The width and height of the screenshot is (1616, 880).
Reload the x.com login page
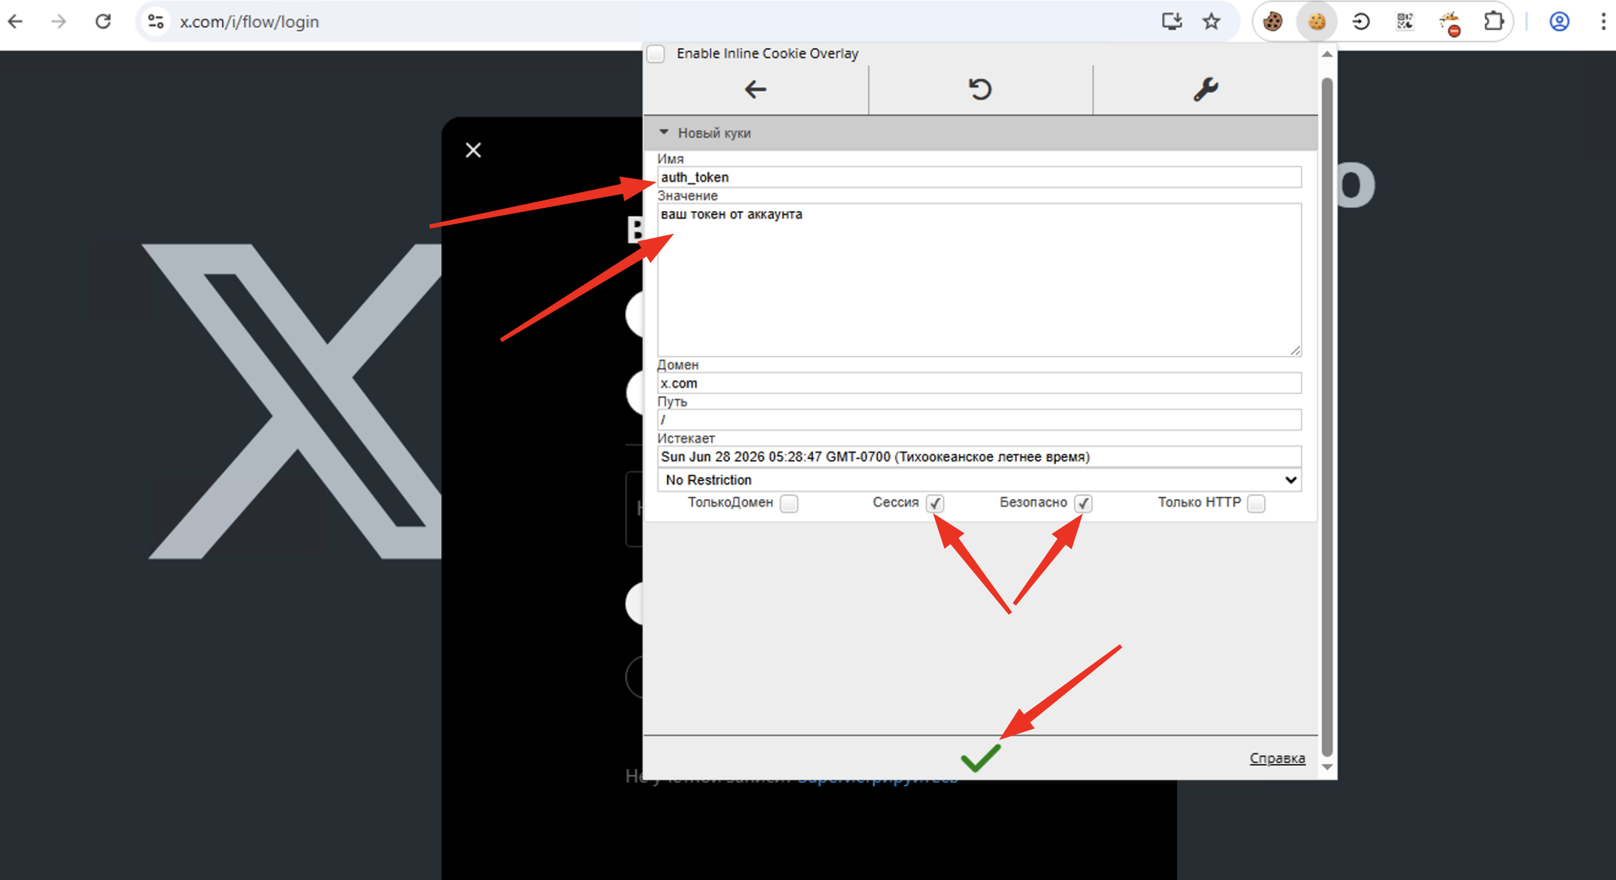tap(103, 21)
